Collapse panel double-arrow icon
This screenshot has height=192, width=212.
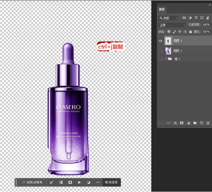(x=210, y=5)
